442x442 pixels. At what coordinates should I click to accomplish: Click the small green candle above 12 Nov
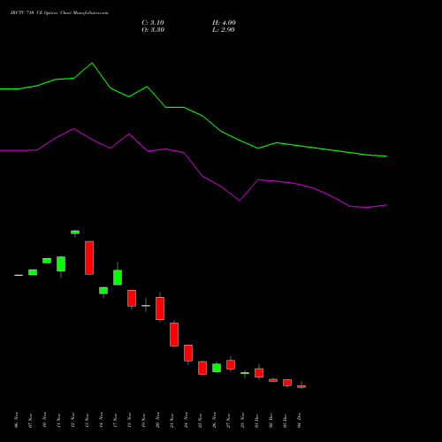[75, 232]
